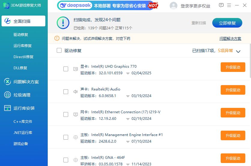Open version dropdown for Realtek Audio
This screenshot has width=251, height=166.
pyautogui.click(x=128, y=96)
